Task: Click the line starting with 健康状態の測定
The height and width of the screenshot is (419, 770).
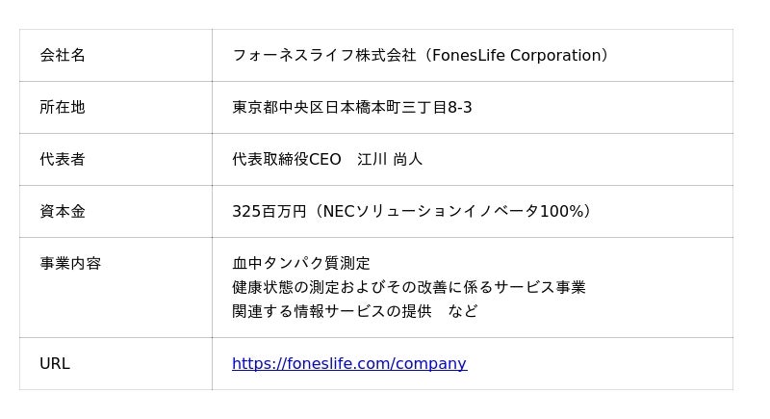Action: click(408, 287)
